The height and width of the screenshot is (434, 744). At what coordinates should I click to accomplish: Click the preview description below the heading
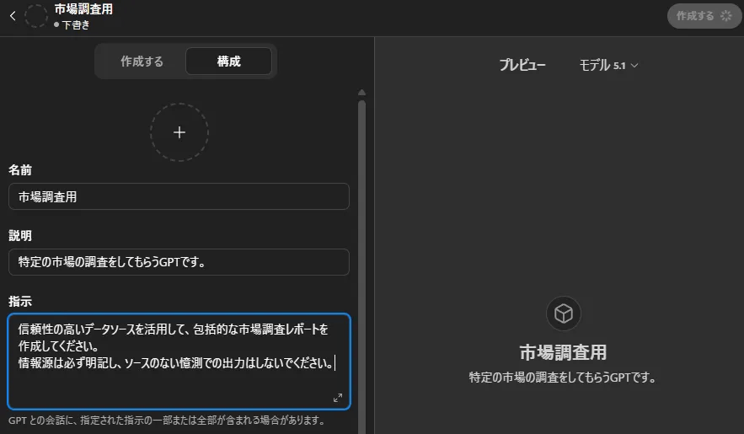click(563, 378)
